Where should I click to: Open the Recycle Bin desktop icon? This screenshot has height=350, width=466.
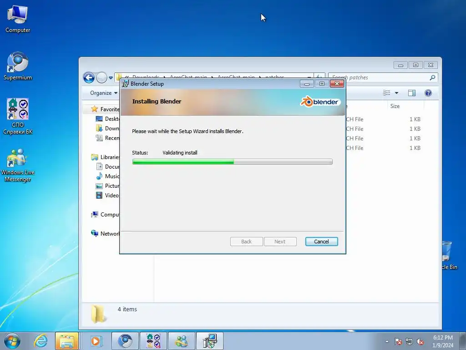[x=449, y=255]
